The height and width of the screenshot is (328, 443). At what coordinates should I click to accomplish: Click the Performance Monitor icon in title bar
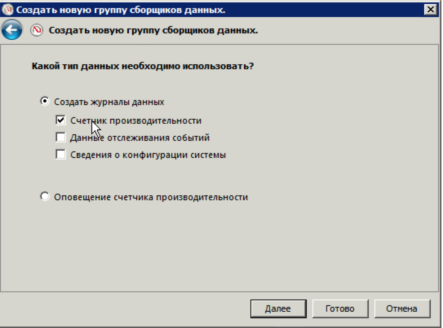pyautogui.click(x=8, y=10)
